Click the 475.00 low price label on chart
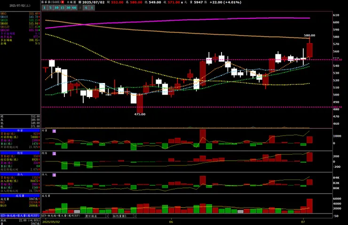The width and height of the screenshot is (348, 225). pos(140,114)
